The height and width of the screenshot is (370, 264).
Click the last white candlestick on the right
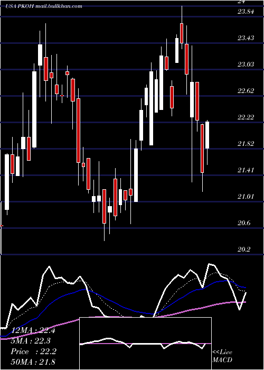207,135
